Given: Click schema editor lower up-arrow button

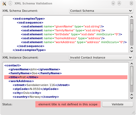Looking at the screenshot, I should (132, 48).
